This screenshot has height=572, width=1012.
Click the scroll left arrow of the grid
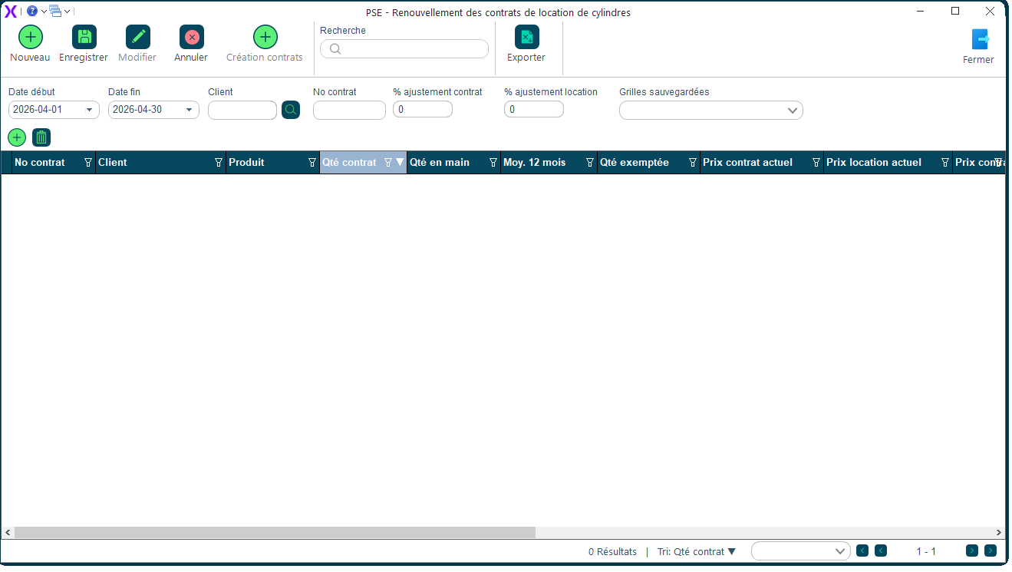pyautogui.click(x=8, y=532)
